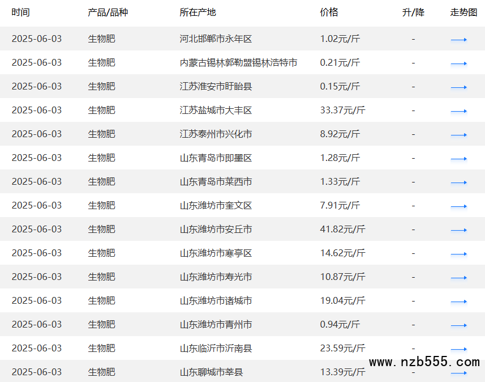This screenshot has width=485, height=382.
Task: Click the 时间 column header
Action: [21, 12]
